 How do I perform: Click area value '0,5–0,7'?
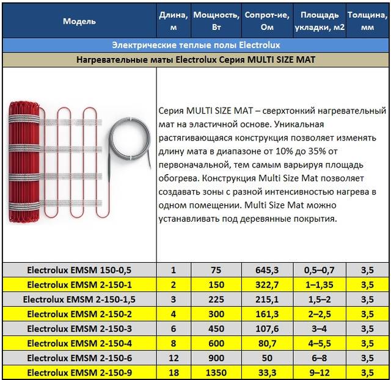pos(319,270)
